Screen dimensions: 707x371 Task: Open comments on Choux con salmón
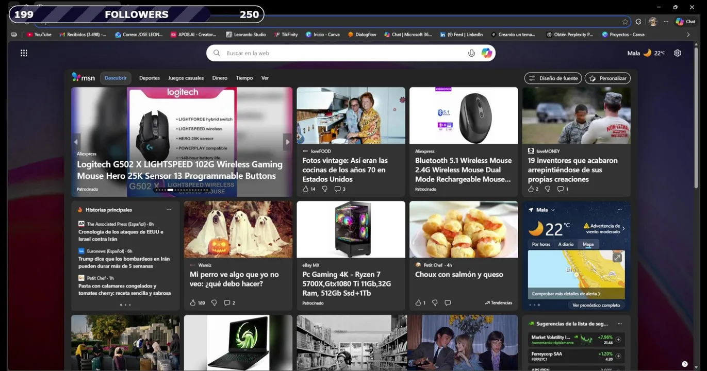(448, 303)
